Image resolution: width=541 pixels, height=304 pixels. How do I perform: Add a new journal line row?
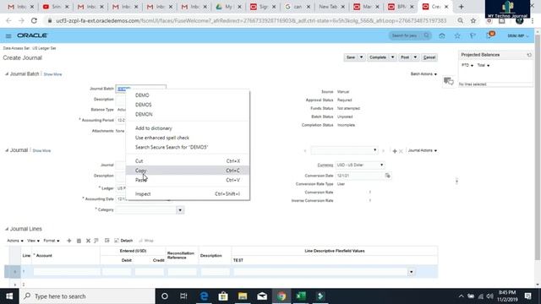point(69,241)
